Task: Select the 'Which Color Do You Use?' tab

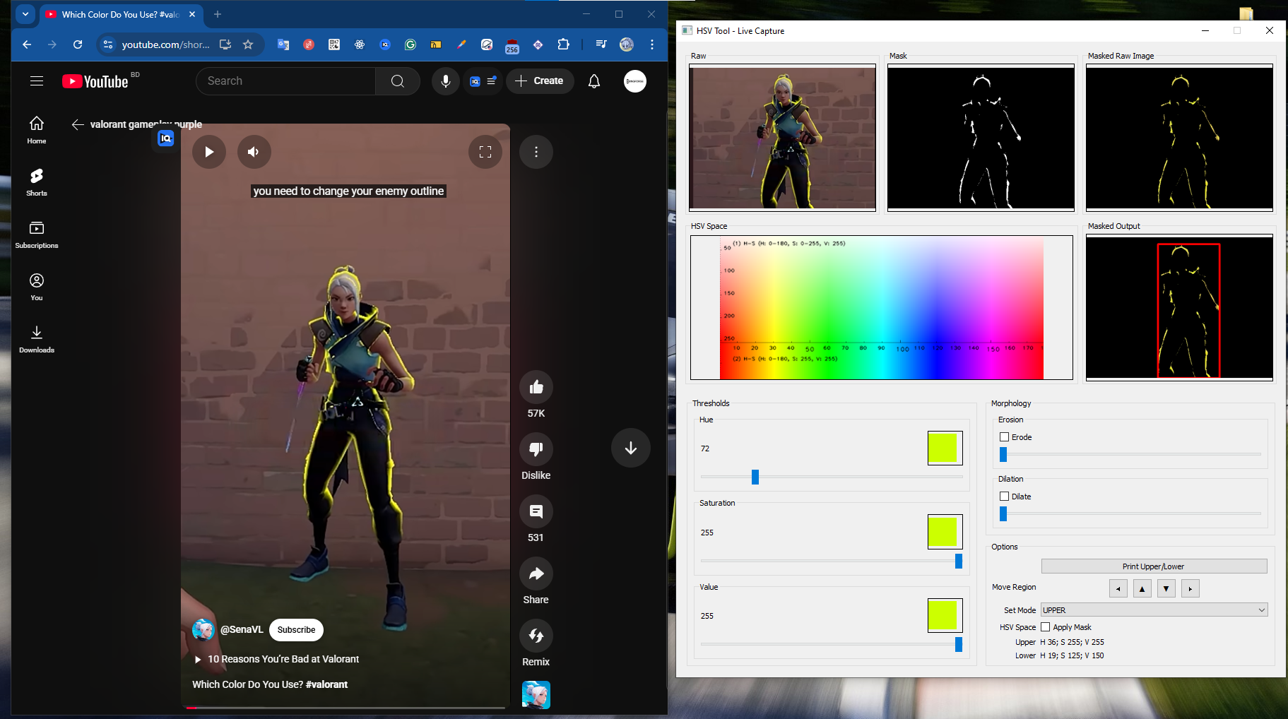Action: point(122,14)
